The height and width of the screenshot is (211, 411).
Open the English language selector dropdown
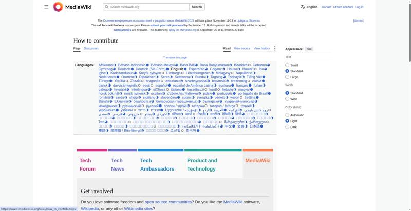[309, 7]
